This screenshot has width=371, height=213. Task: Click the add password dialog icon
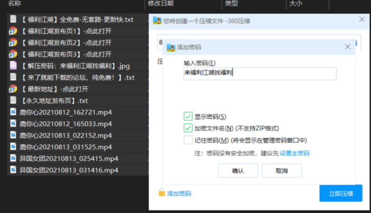[x=171, y=47]
